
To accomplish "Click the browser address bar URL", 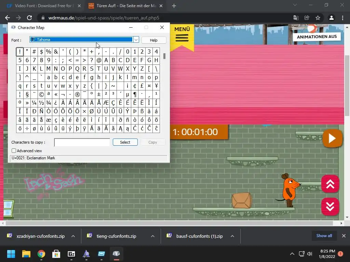I will tap(104, 18).
